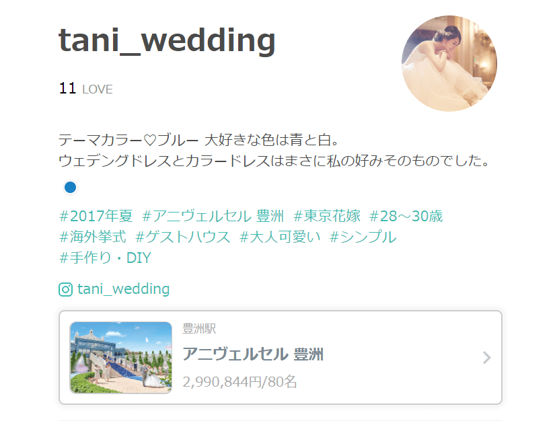Open hashtag #手作り・DIY
This screenshot has width=555, height=421.
pos(105,258)
